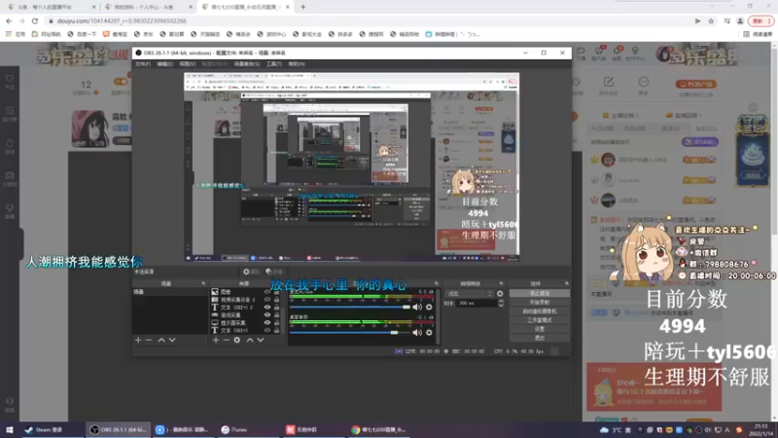Open source properties gear in the sources toolbar
This screenshot has height=438, width=778.
tap(237, 340)
